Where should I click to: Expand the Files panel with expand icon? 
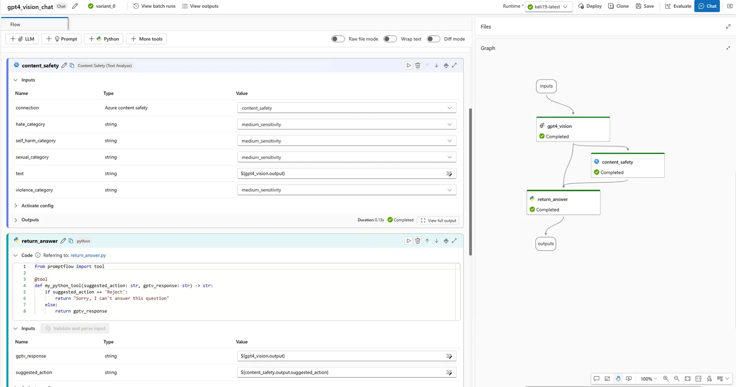click(x=728, y=27)
